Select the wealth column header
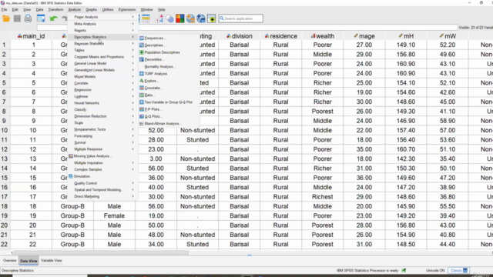The width and height of the screenshot is (493, 277). click(323, 36)
